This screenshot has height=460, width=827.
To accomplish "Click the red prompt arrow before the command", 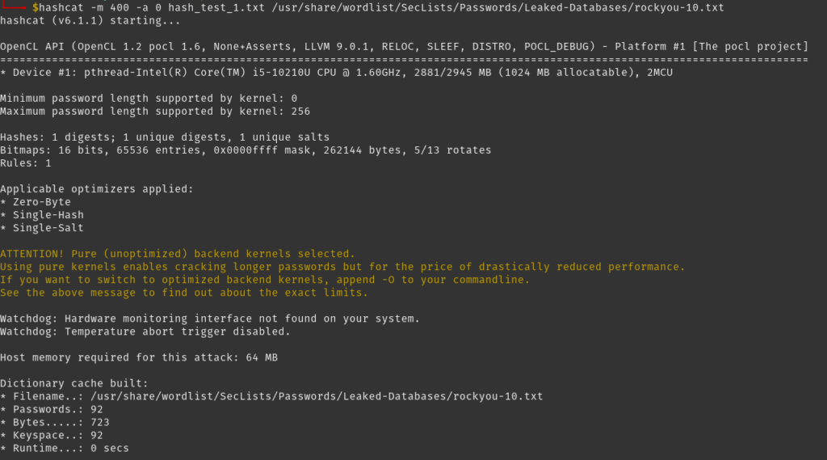I will click(15, 6).
